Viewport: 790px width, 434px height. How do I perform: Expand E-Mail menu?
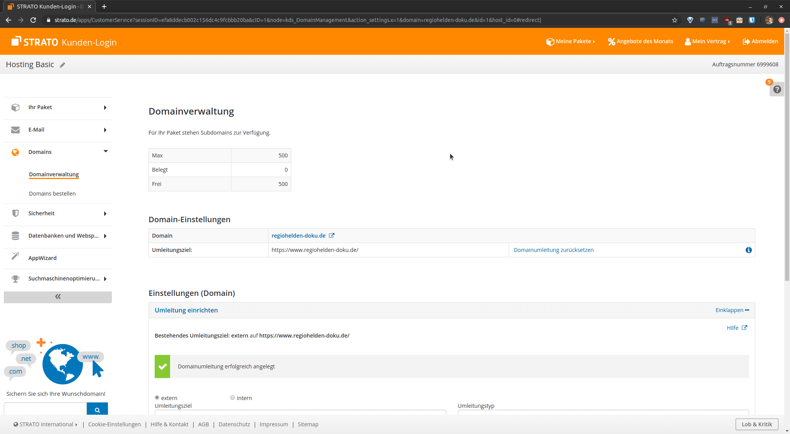105,130
